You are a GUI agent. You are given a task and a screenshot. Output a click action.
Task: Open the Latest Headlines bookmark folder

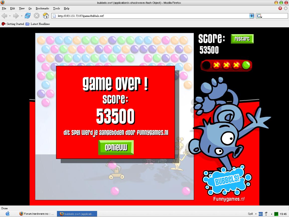click(38, 24)
